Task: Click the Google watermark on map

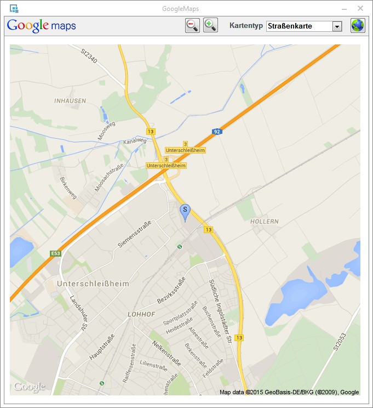Action: [30, 387]
